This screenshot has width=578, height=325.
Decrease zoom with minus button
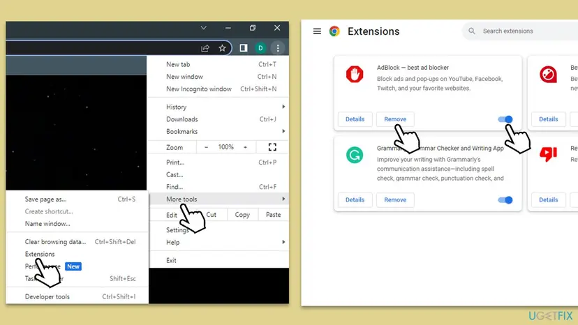click(207, 147)
